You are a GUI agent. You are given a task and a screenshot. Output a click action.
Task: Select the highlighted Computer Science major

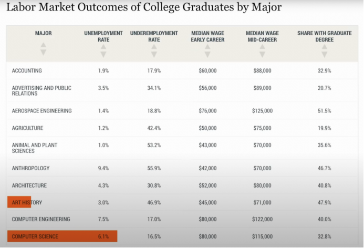(35, 236)
